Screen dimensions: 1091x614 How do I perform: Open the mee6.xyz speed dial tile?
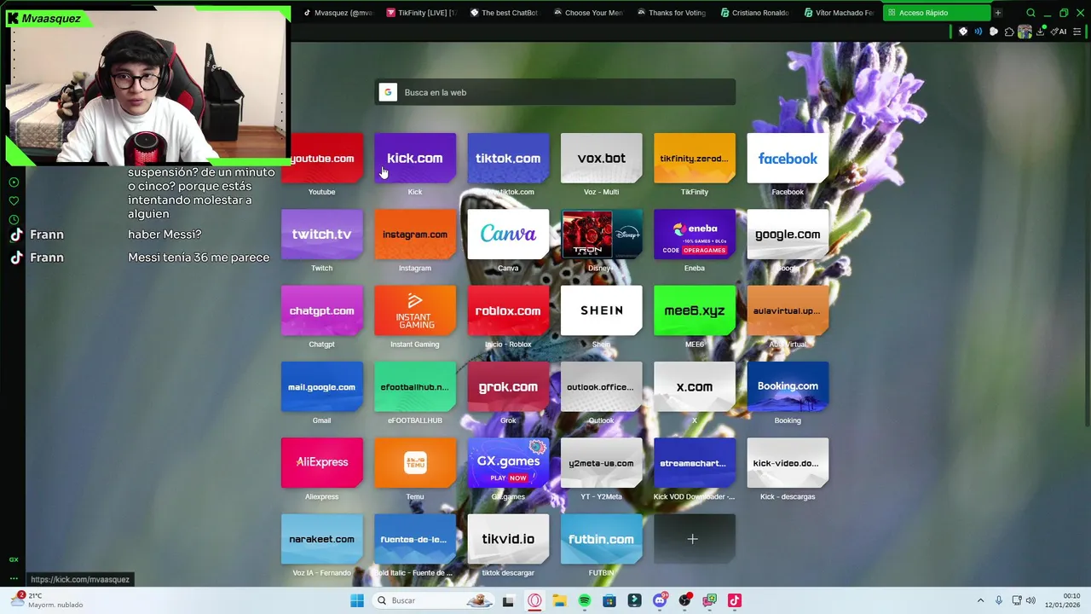(695, 310)
